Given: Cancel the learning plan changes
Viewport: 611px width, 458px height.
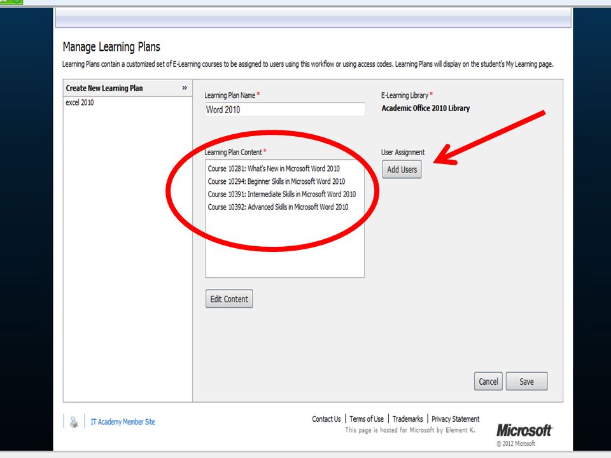Looking at the screenshot, I should click(x=488, y=381).
